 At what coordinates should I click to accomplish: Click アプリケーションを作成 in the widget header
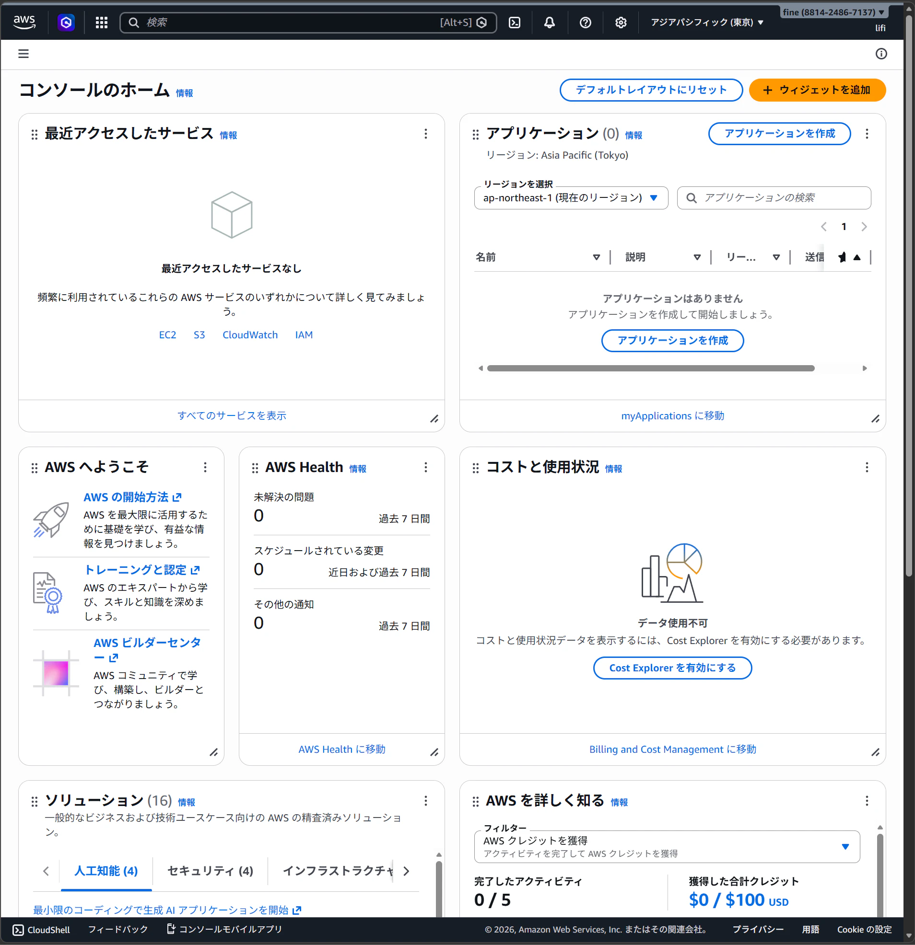click(779, 134)
